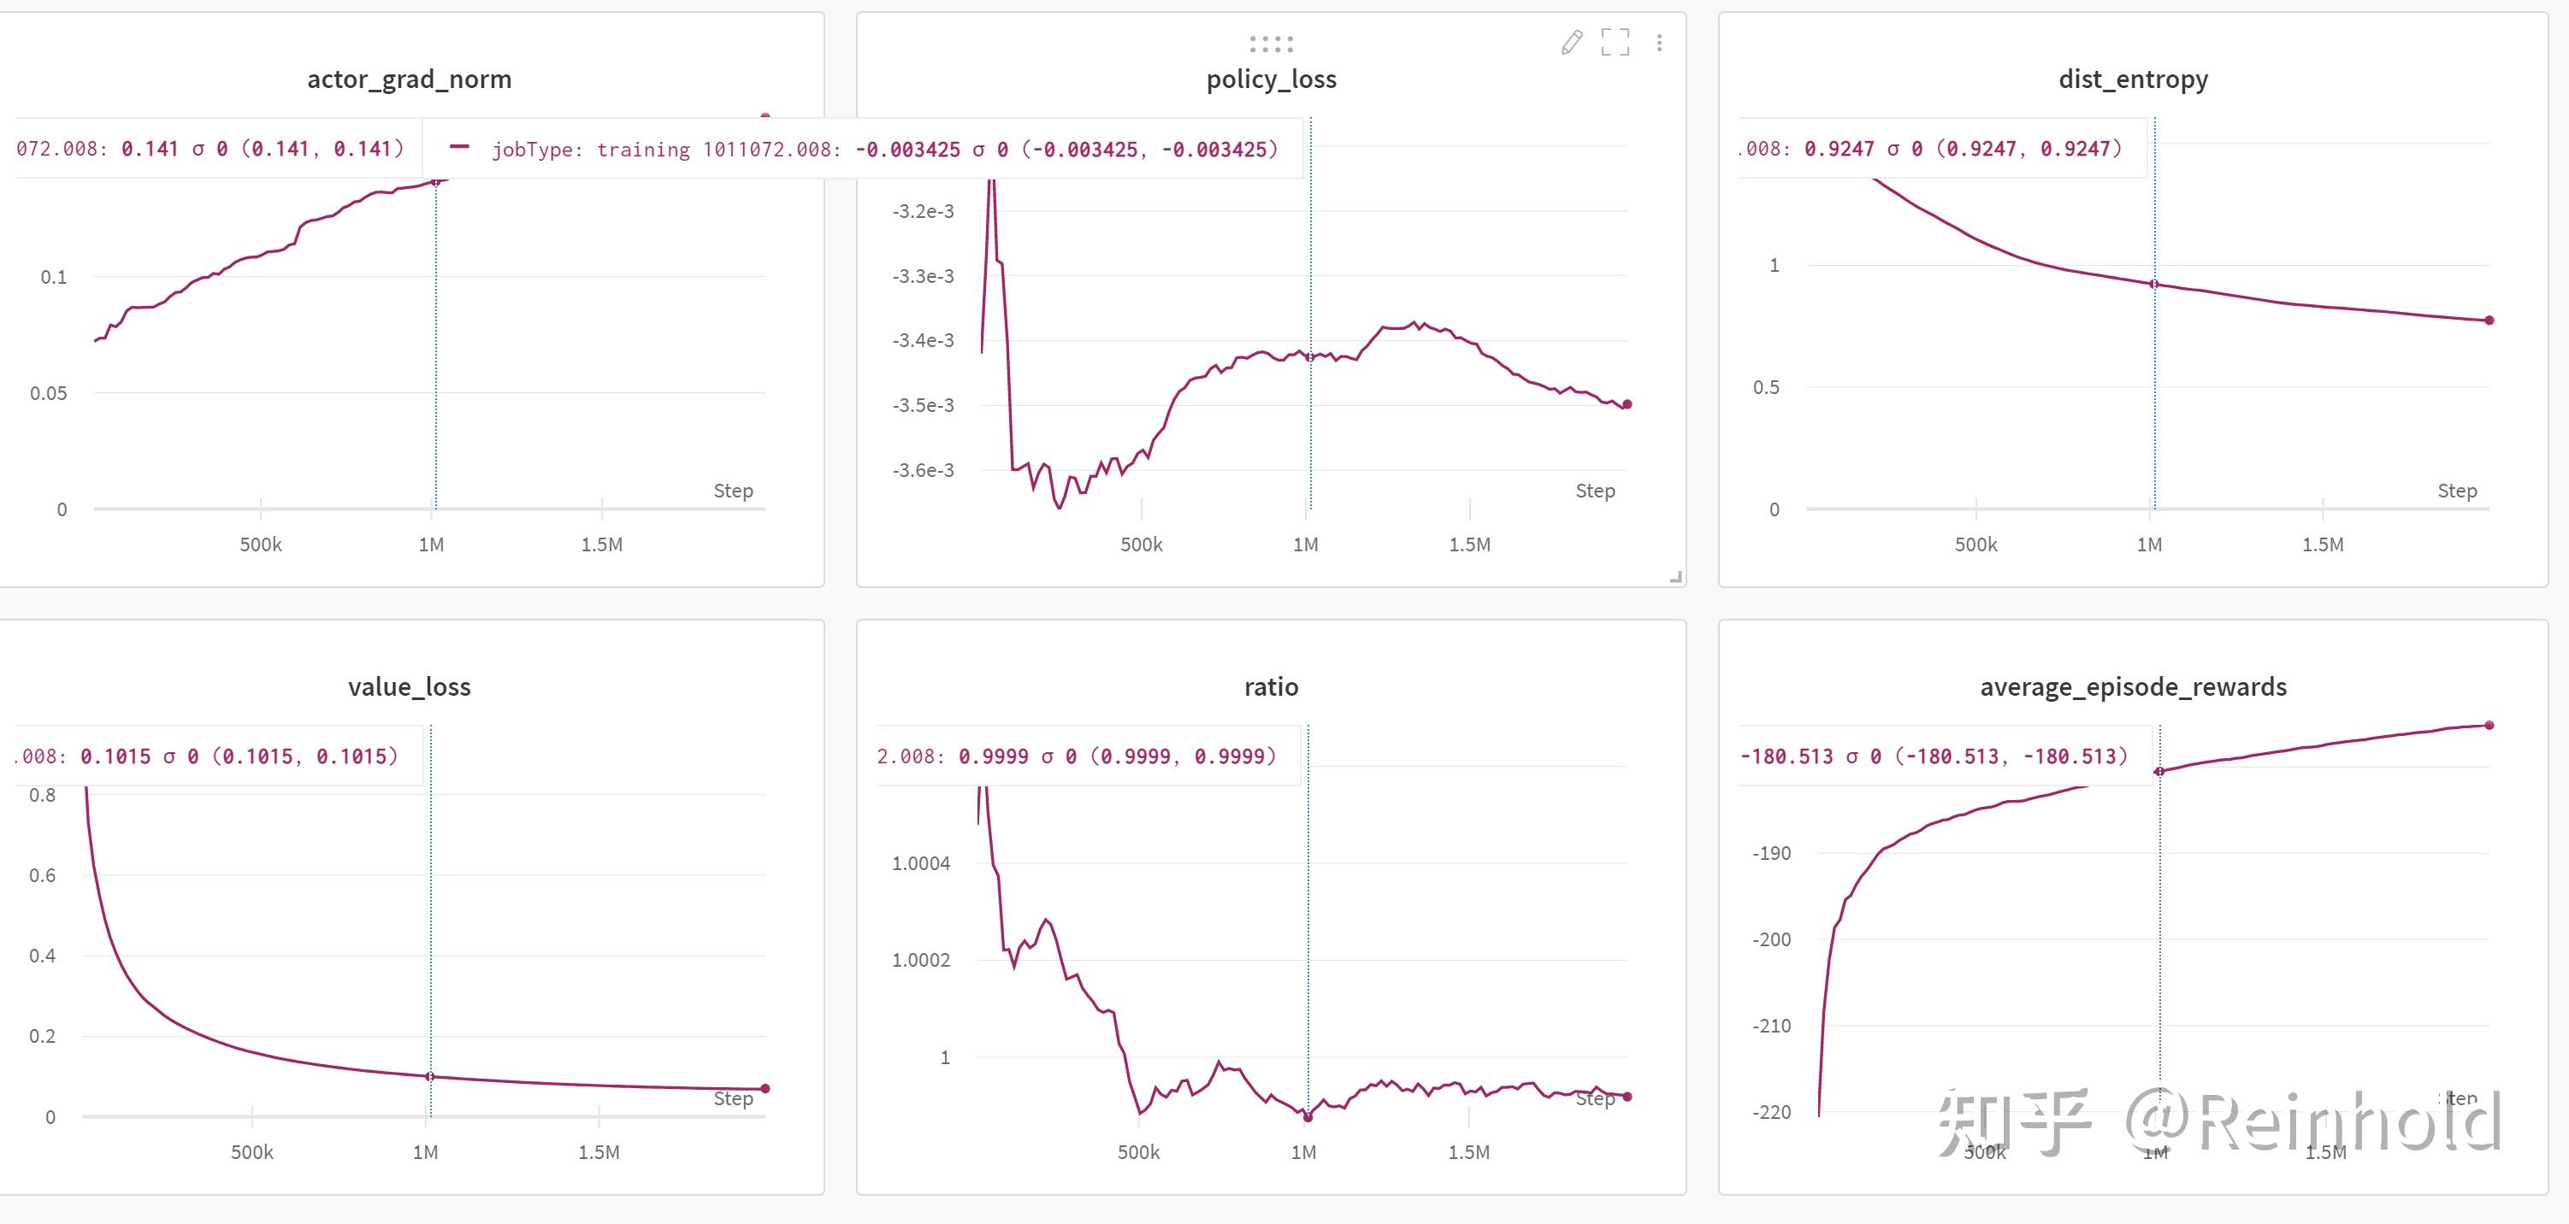The width and height of the screenshot is (2569, 1224).
Task: Click the final data point of dist_entropy curve
Action: [x=2489, y=320]
